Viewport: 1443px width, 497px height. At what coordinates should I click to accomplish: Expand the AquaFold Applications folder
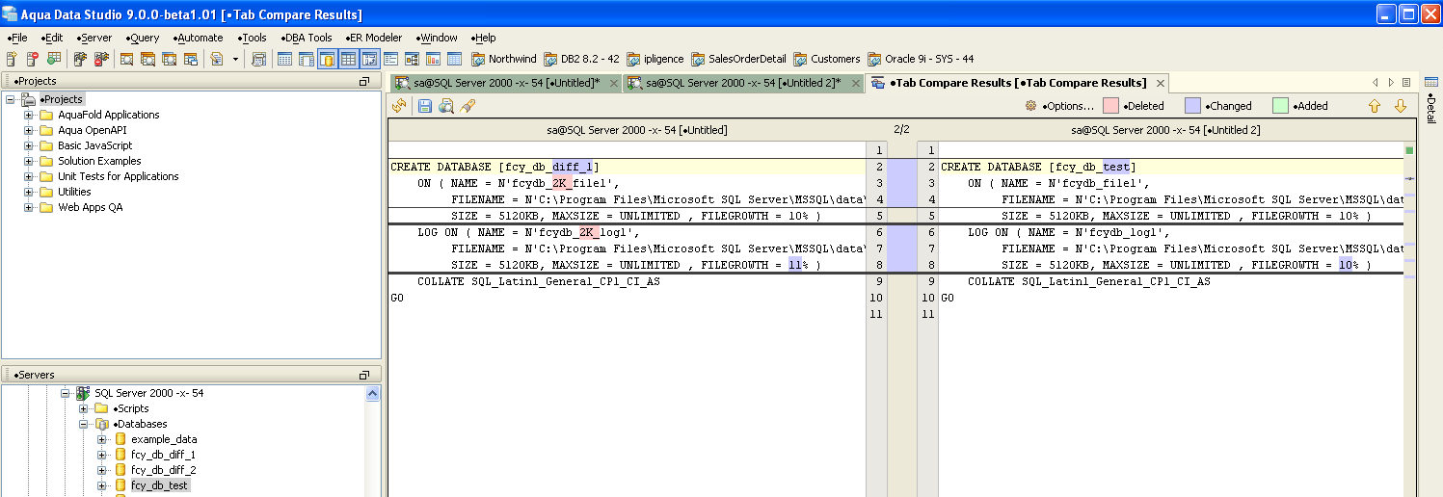pos(29,115)
